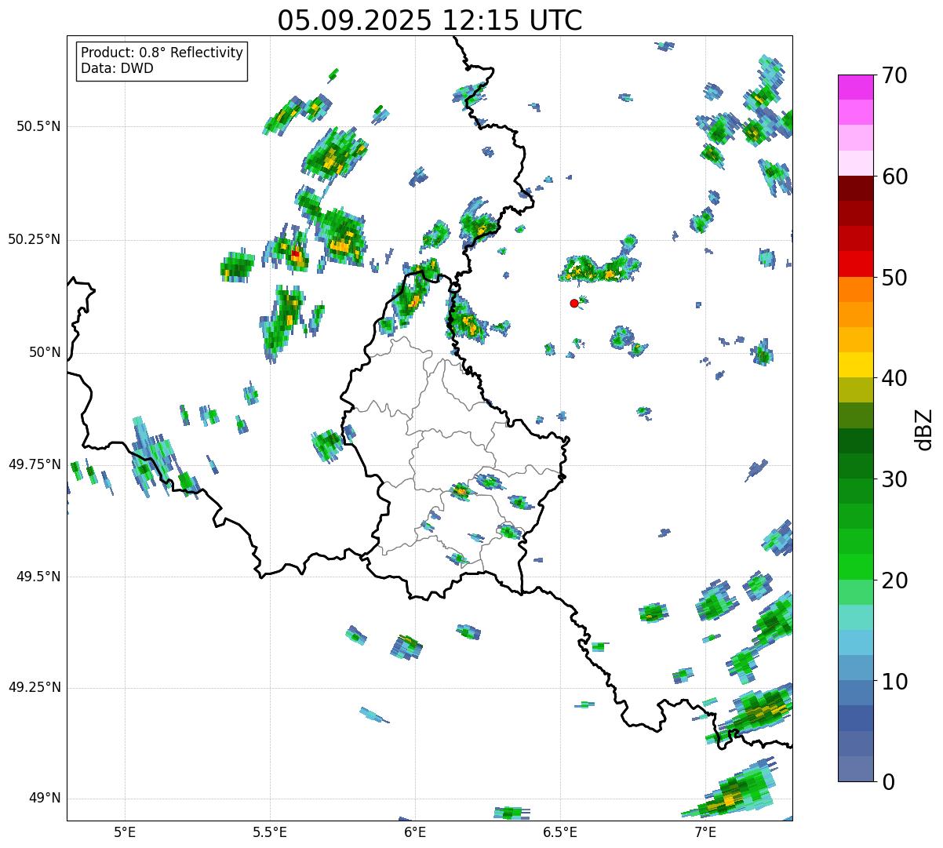Screen dimensions: 943x848
Task: Click the title '05.09.2025 12:15 UTC'
Action: (x=430, y=20)
